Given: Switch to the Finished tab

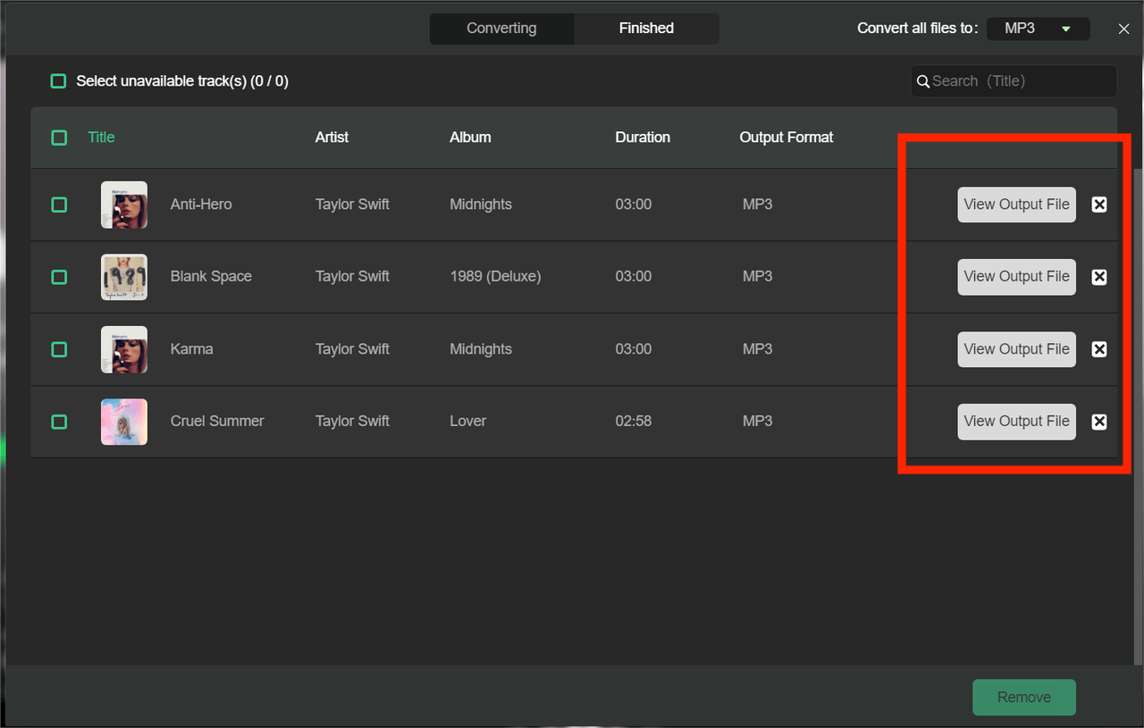Looking at the screenshot, I should click(x=646, y=28).
